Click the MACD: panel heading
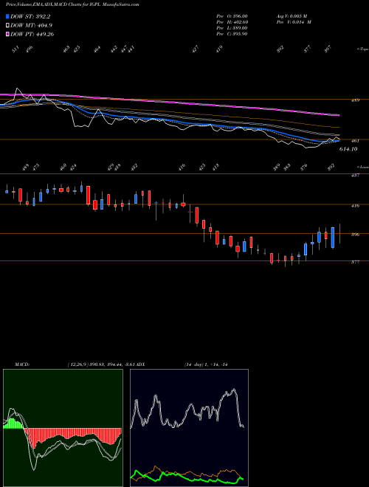This screenshot has height=487, width=369. click(x=21, y=365)
